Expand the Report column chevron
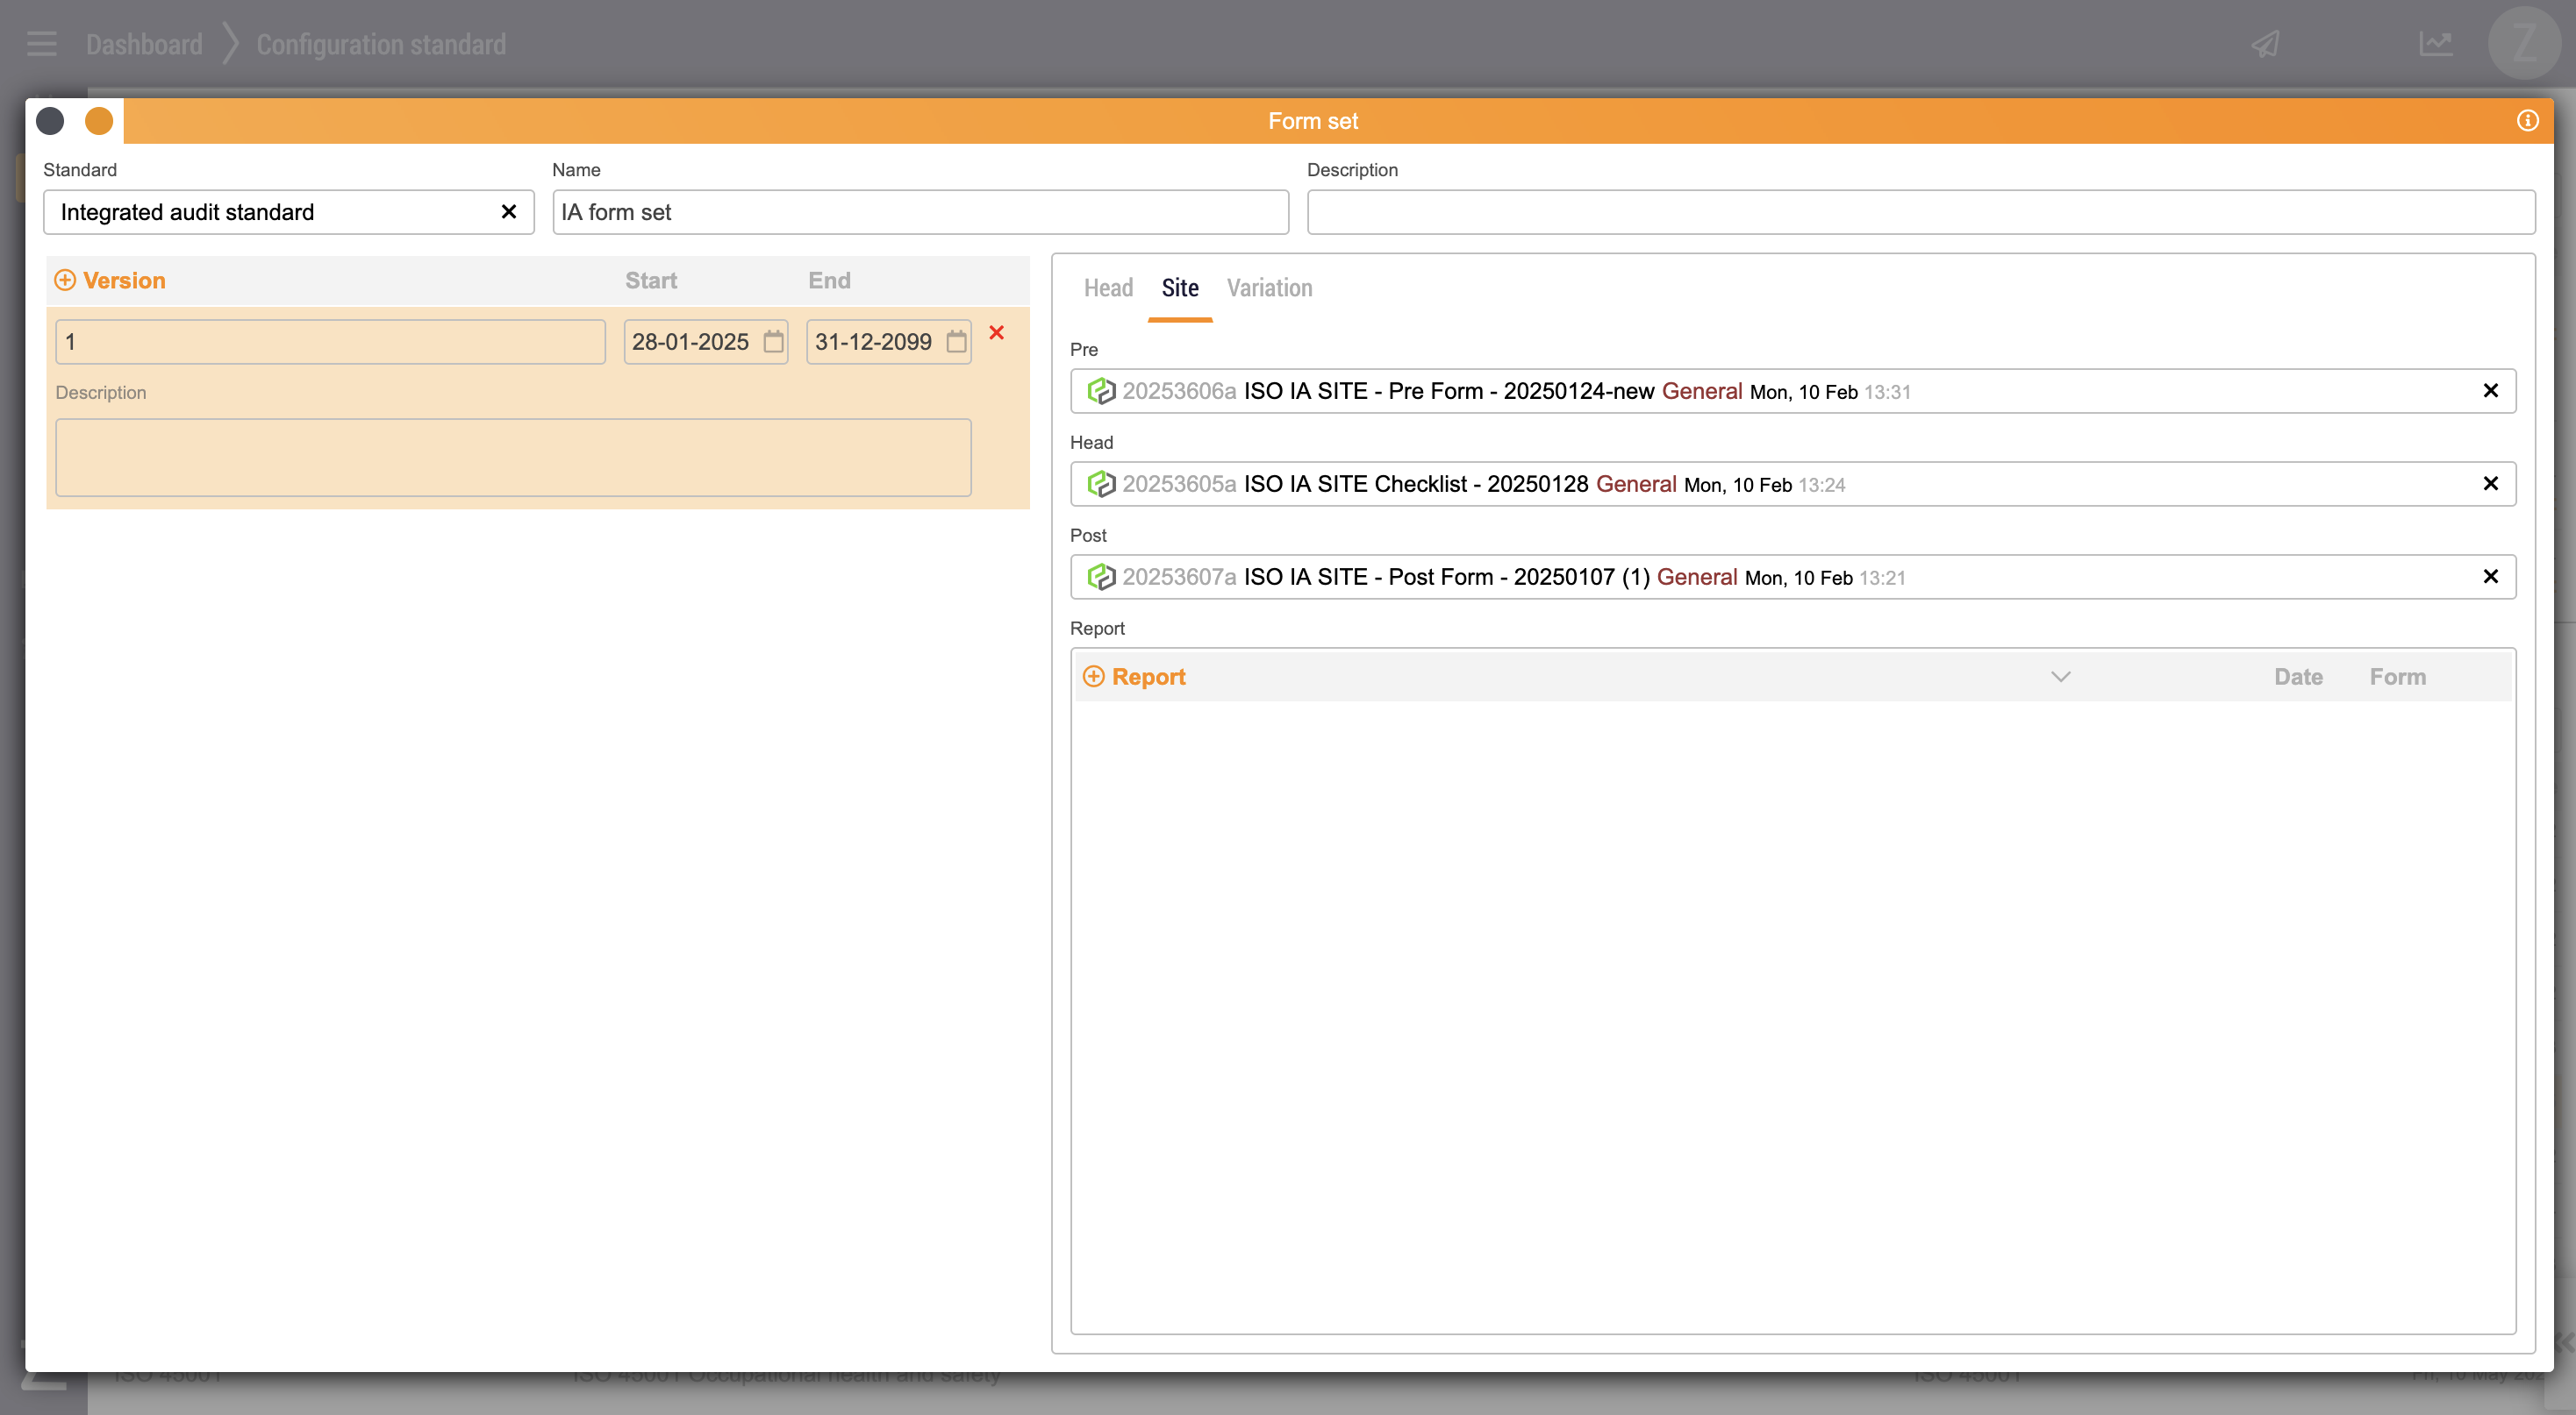 2060,677
